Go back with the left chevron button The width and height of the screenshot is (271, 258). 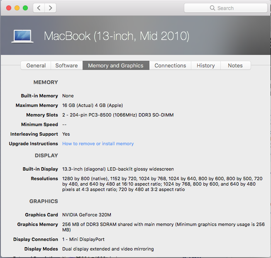coord(39,8)
